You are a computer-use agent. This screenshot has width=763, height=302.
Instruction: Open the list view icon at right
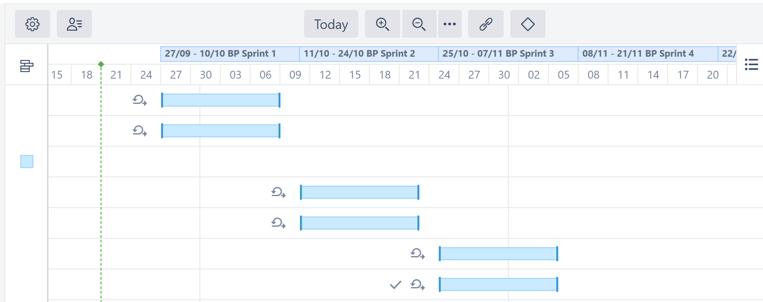(x=751, y=65)
